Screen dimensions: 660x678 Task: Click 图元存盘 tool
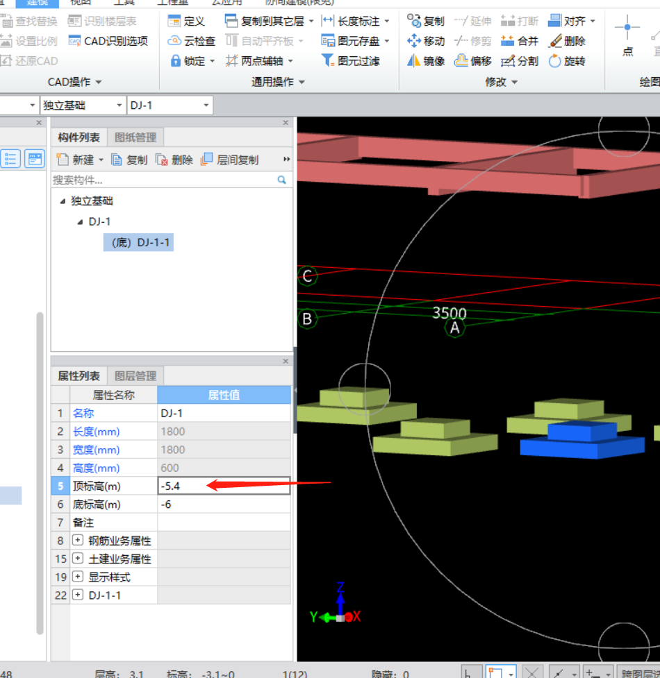tap(351, 41)
